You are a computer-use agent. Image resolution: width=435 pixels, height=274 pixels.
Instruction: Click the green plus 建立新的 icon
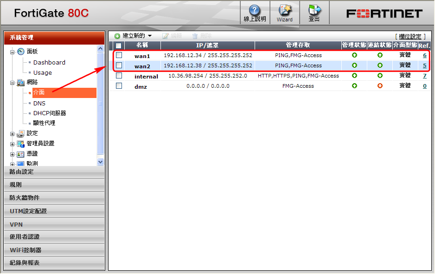117,36
